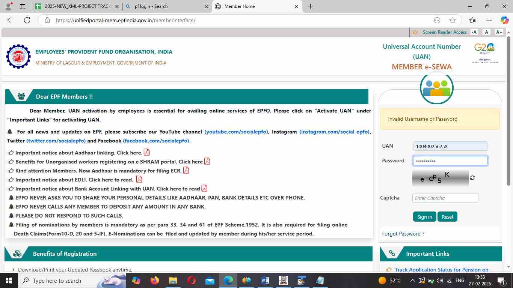Image resolution: width=513 pixels, height=288 pixels.
Task: Open the view site information lock icon
Action: pyautogui.click(x=47, y=20)
